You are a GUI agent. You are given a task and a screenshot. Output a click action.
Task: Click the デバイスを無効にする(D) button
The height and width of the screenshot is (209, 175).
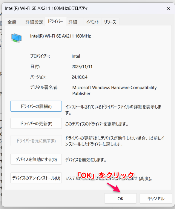point(36,159)
